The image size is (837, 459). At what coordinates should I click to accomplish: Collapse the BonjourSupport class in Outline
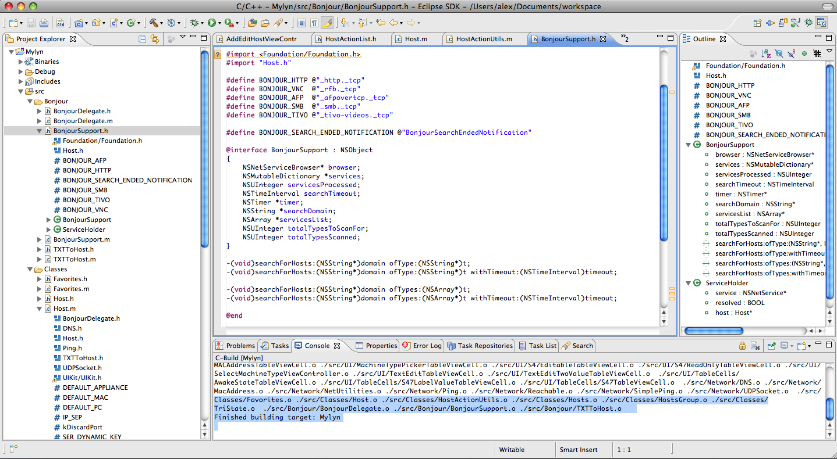[688, 145]
